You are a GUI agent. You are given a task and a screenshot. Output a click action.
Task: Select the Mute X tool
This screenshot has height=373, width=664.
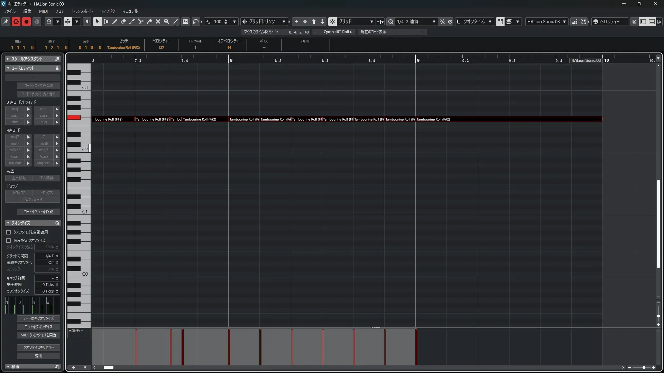(x=158, y=21)
